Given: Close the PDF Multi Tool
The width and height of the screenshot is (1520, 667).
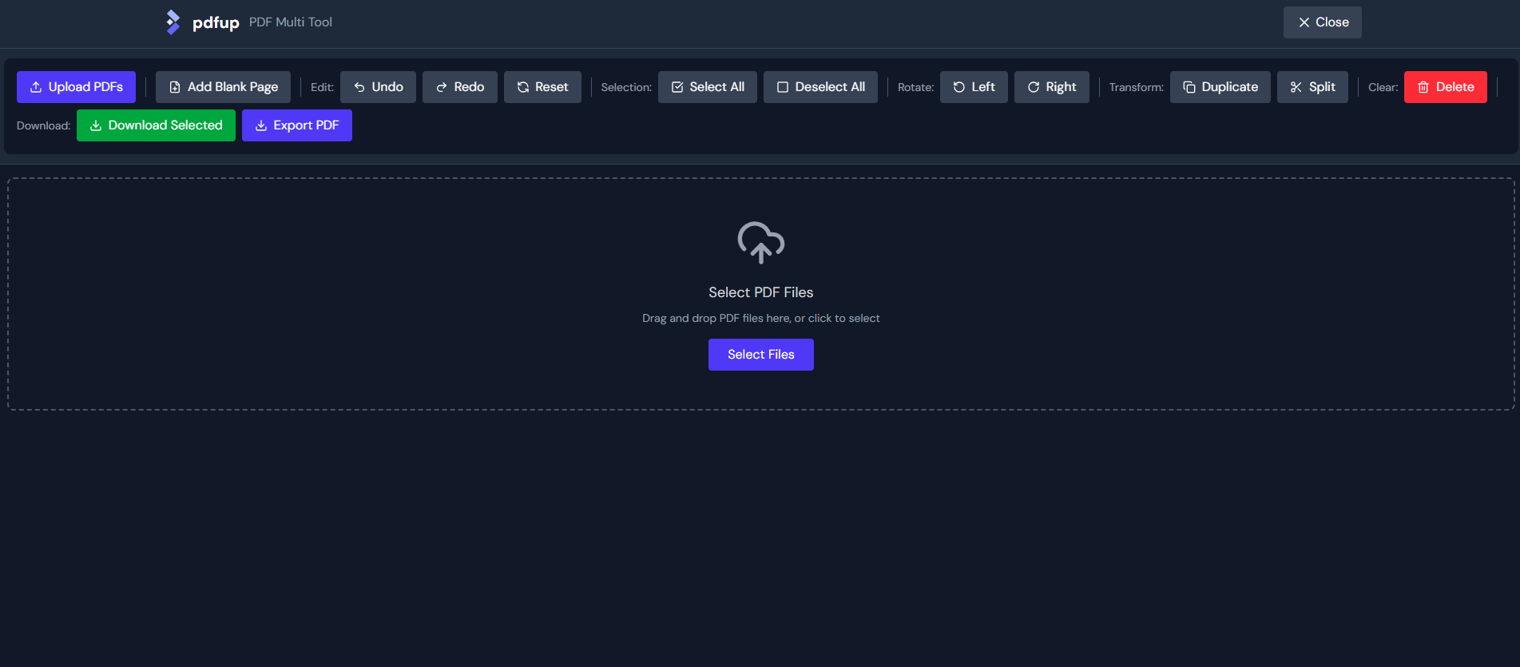Looking at the screenshot, I should [1322, 22].
